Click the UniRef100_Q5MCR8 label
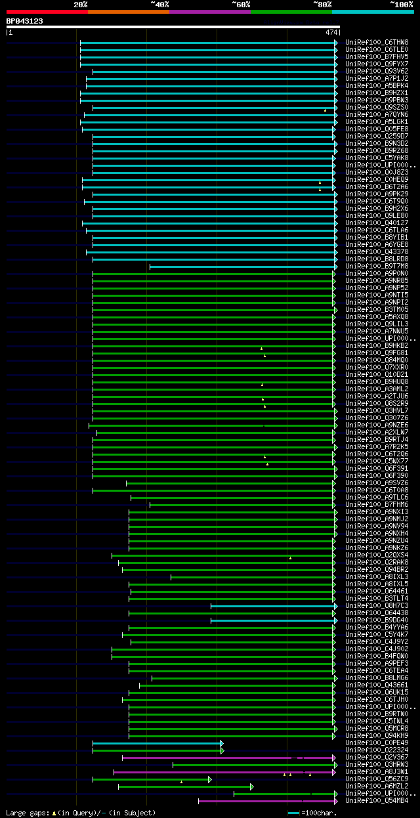Image resolution: width=420 pixels, height=818 pixels. [377, 728]
